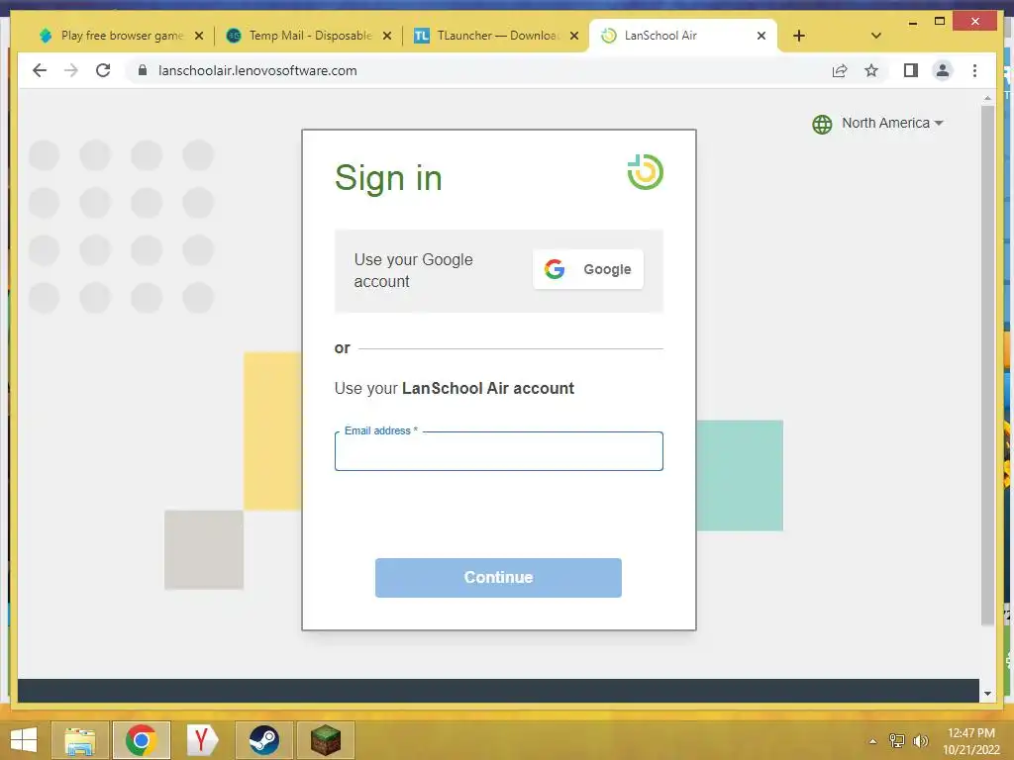Screen dimensions: 1014x760
Task: Click the 'Sign in' heading
Action: coord(388,178)
